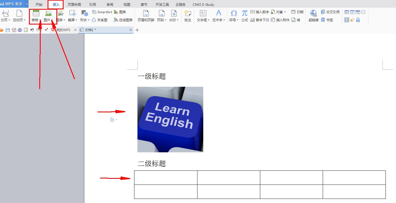Image resolution: width=396 pixels, height=203 pixels.
Task: Redo the last undone action
Action: pyautogui.click(x=38, y=30)
